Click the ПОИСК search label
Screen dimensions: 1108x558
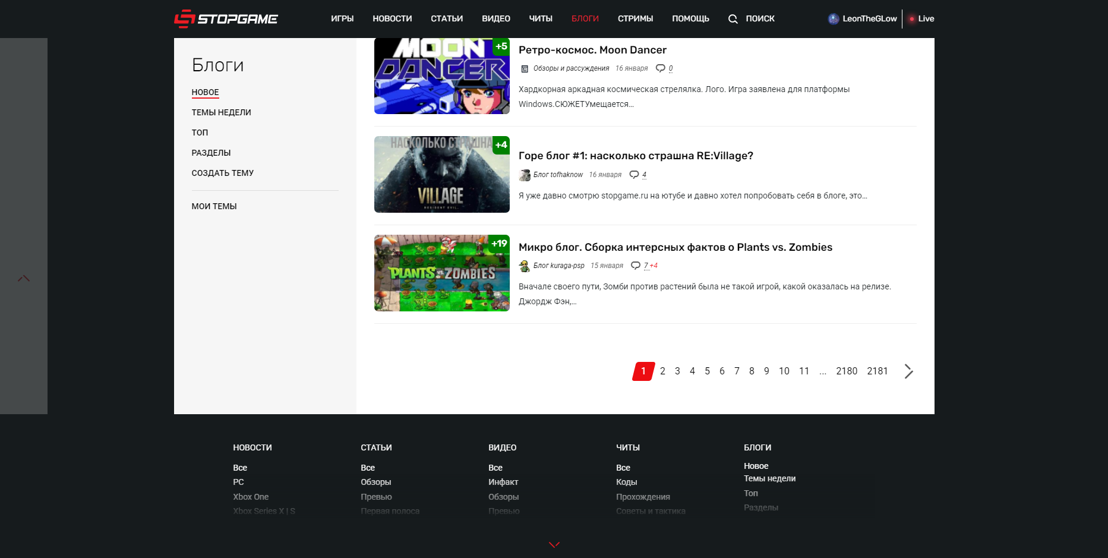[760, 19]
